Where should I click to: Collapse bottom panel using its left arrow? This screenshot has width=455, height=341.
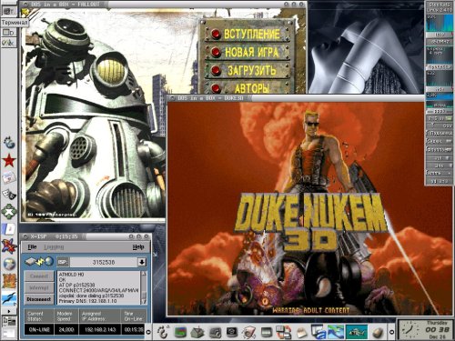pyautogui.click(x=148, y=332)
